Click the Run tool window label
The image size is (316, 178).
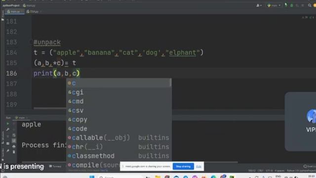click(x=8, y=118)
